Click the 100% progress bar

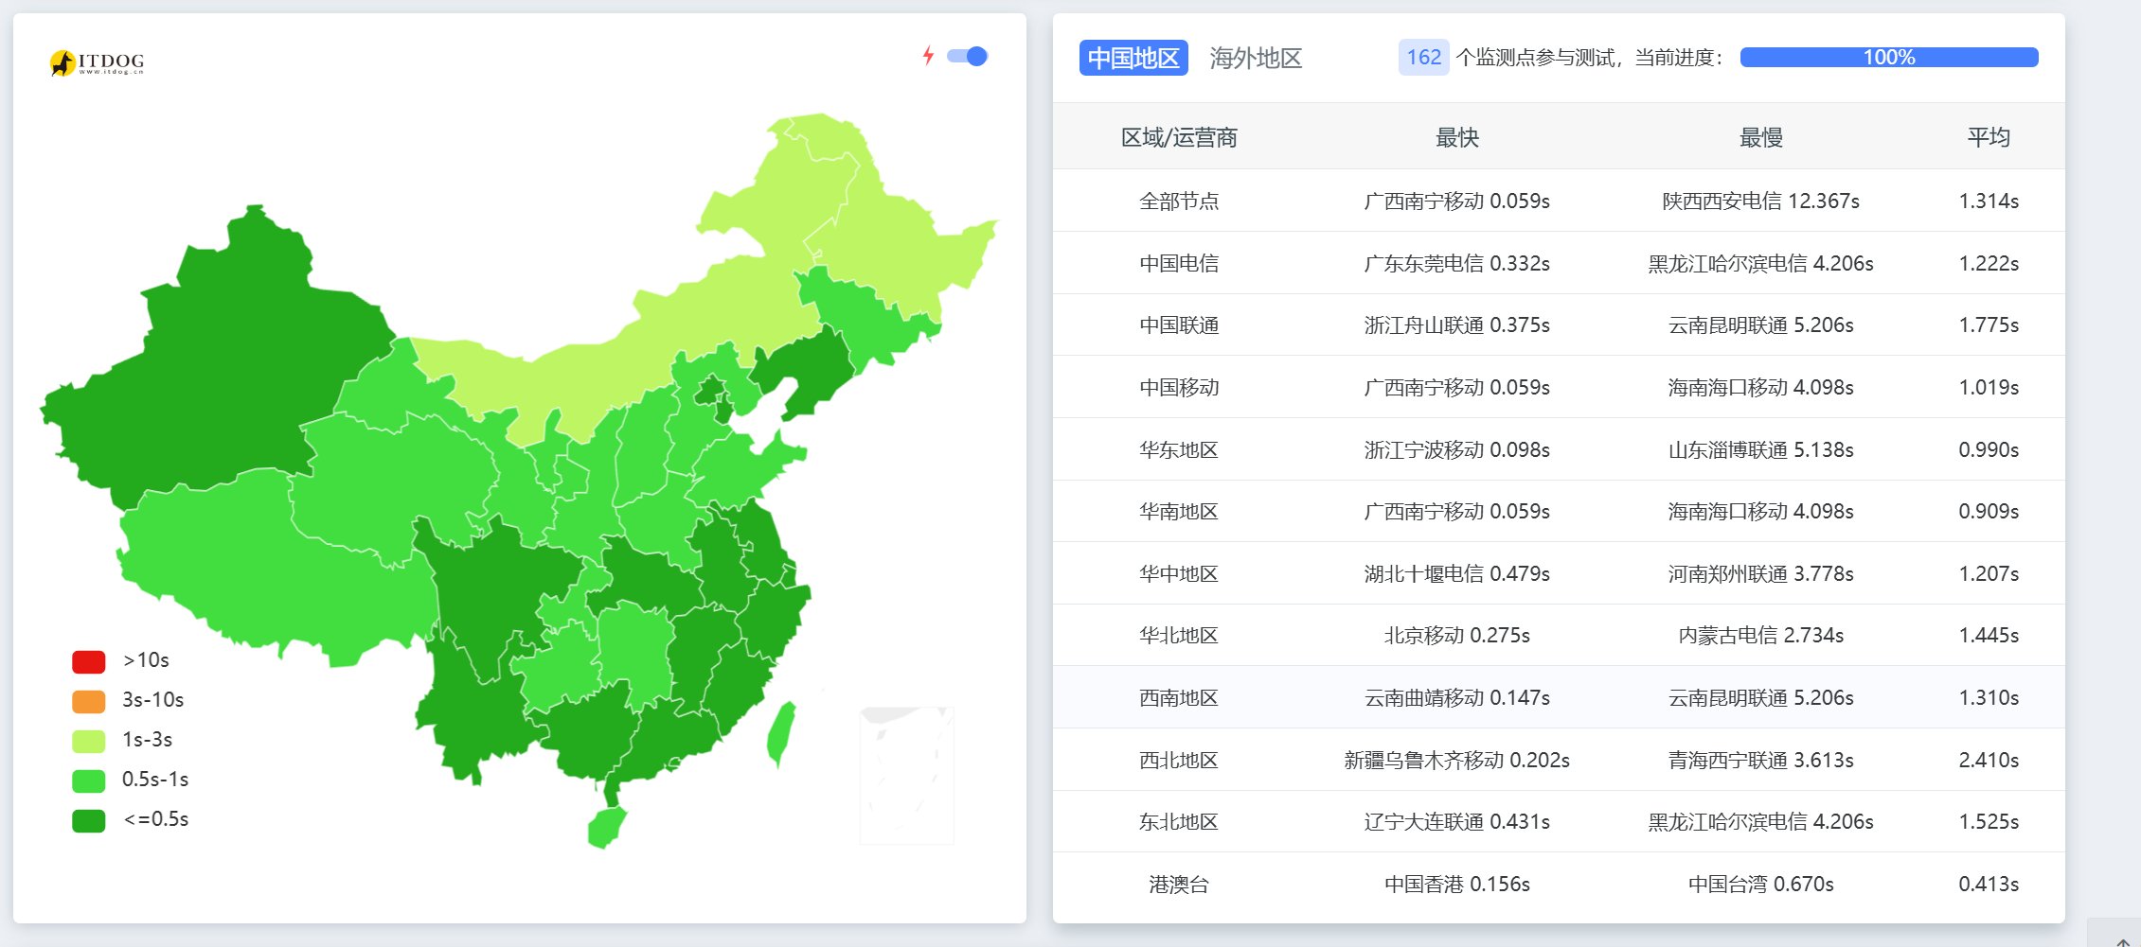pos(1888,58)
